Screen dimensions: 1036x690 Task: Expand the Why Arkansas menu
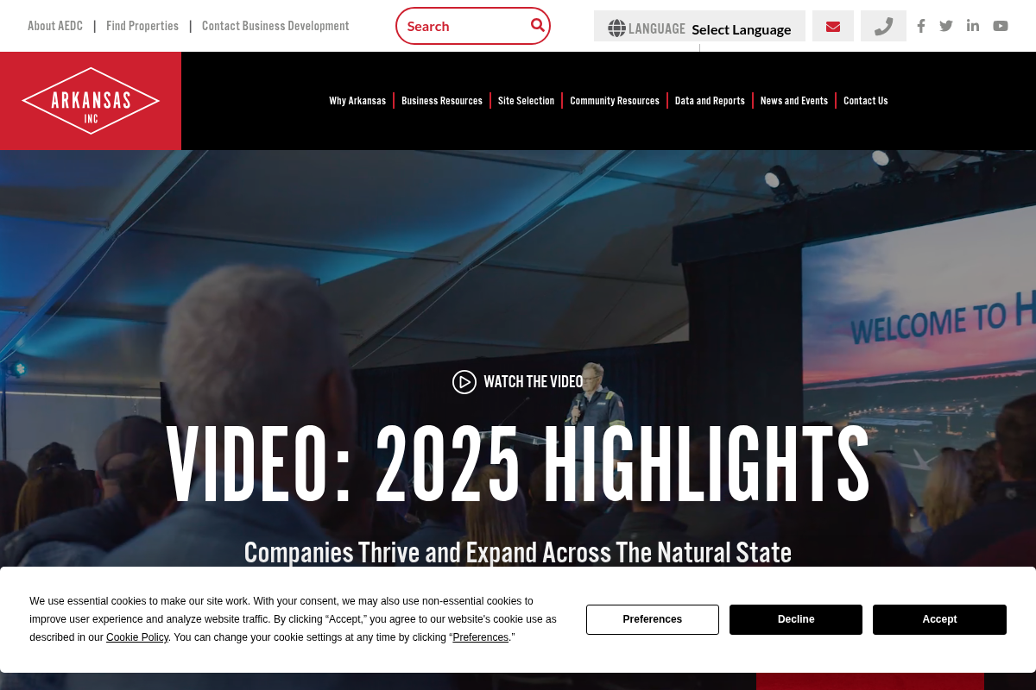coord(357,101)
